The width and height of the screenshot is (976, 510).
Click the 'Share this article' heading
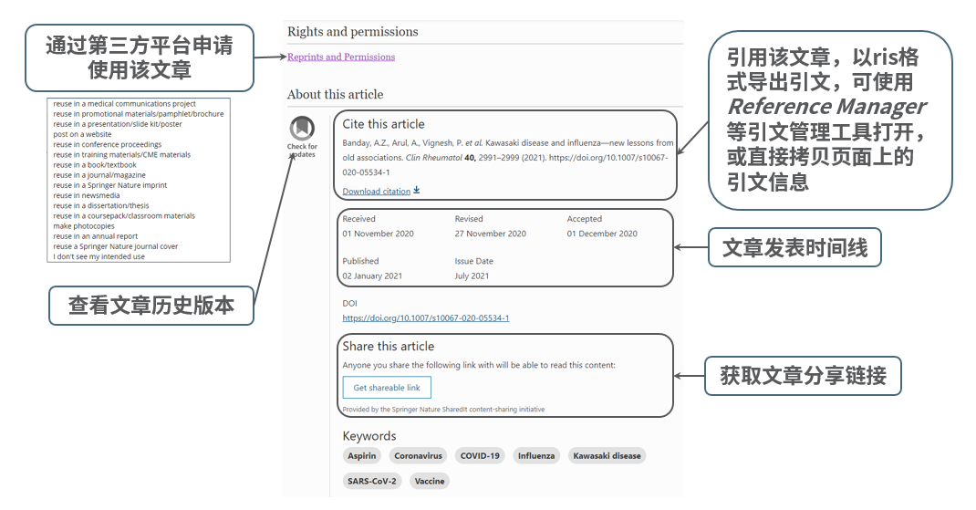coord(389,346)
